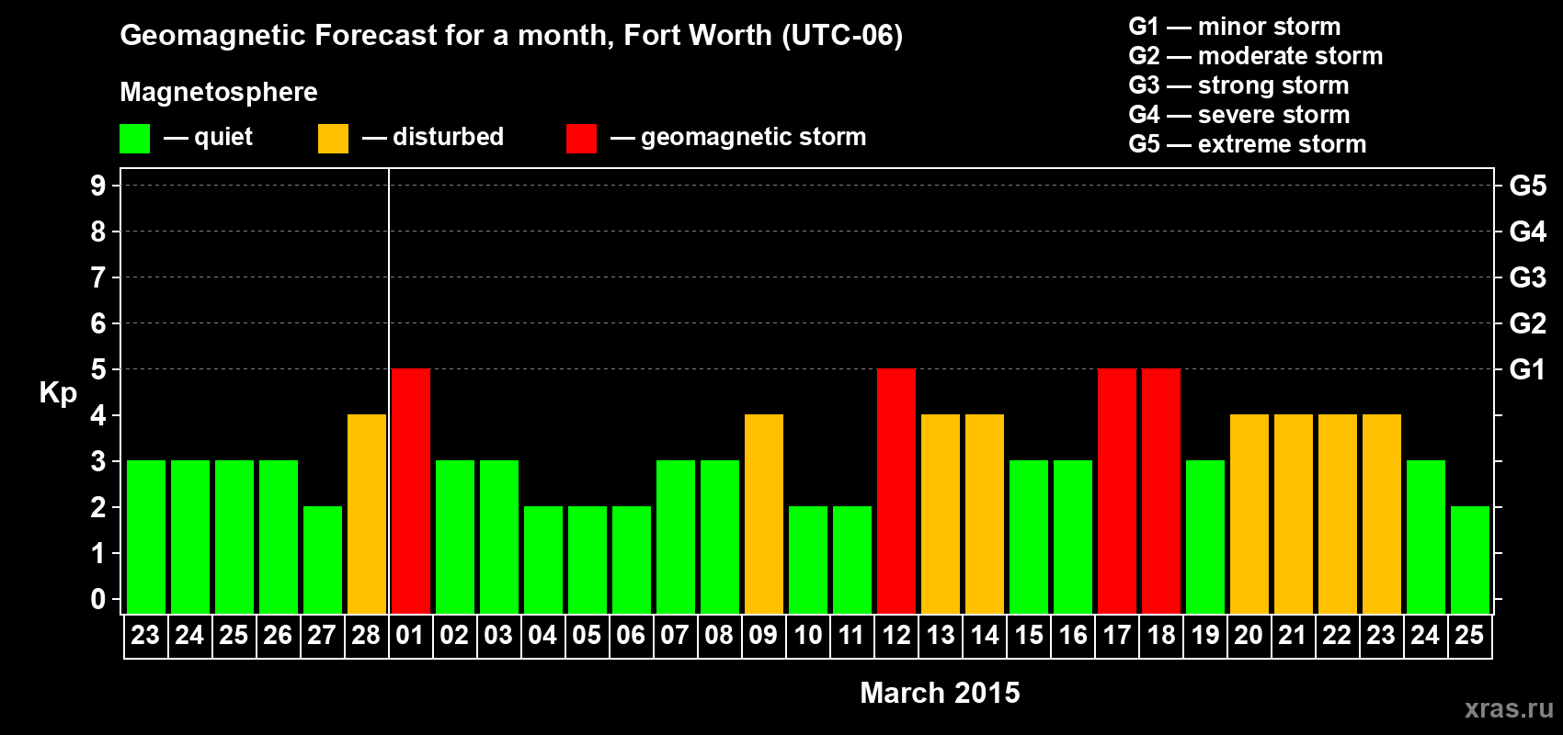Viewport: 1563px width, 735px height.
Task: Click date label 15 on the axis
Action: coord(1029,635)
